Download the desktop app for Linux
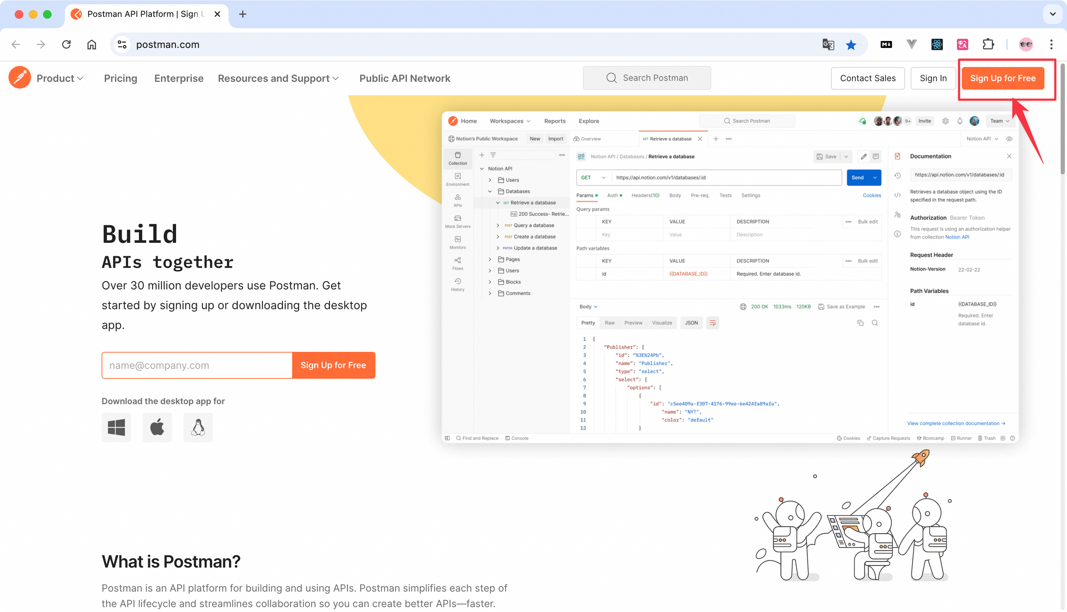 (198, 427)
